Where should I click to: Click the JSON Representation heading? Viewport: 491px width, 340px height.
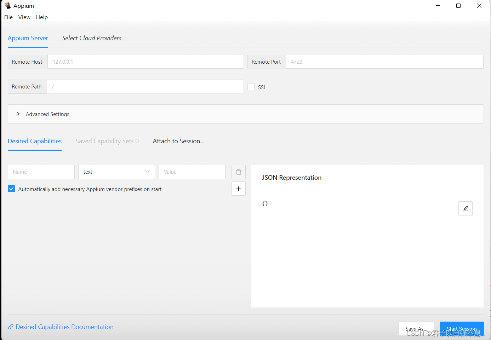[292, 178]
